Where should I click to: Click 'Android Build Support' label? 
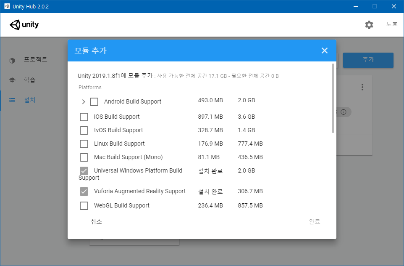(x=133, y=101)
